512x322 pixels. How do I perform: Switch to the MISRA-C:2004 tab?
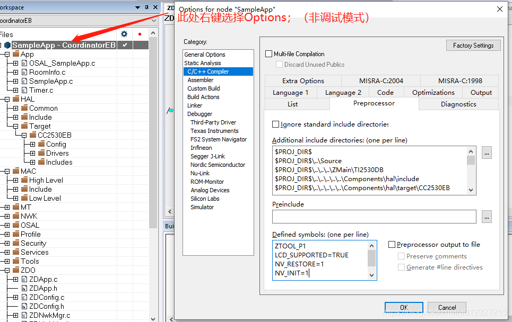pyautogui.click(x=381, y=81)
